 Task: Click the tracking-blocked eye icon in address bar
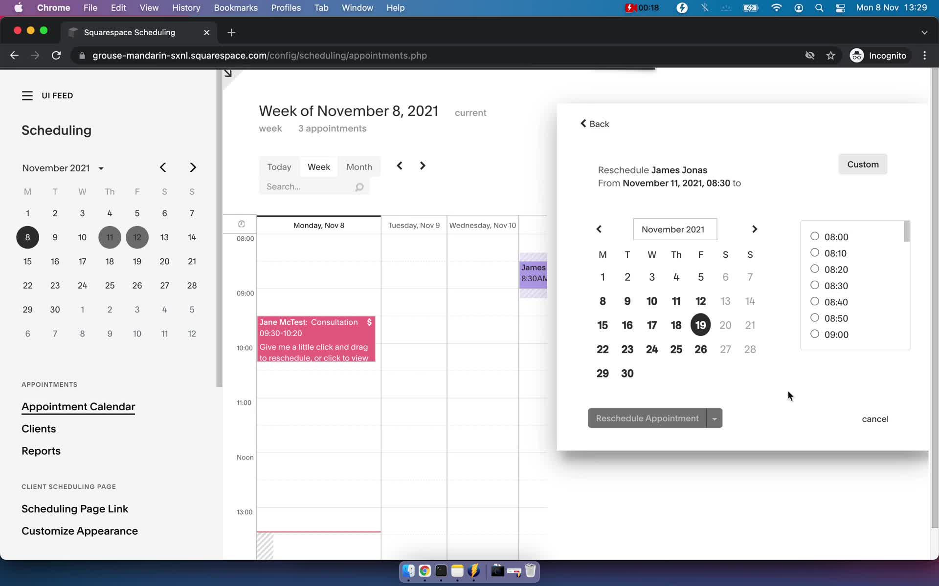[x=810, y=55]
